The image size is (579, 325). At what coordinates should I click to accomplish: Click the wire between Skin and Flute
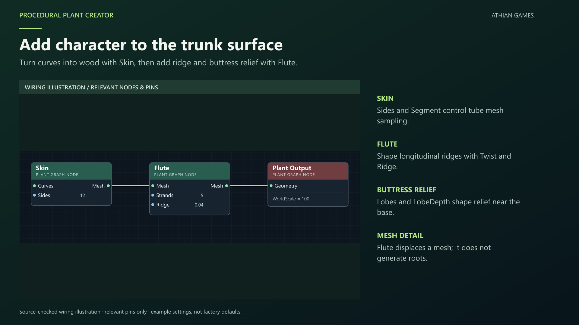[131, 186]
